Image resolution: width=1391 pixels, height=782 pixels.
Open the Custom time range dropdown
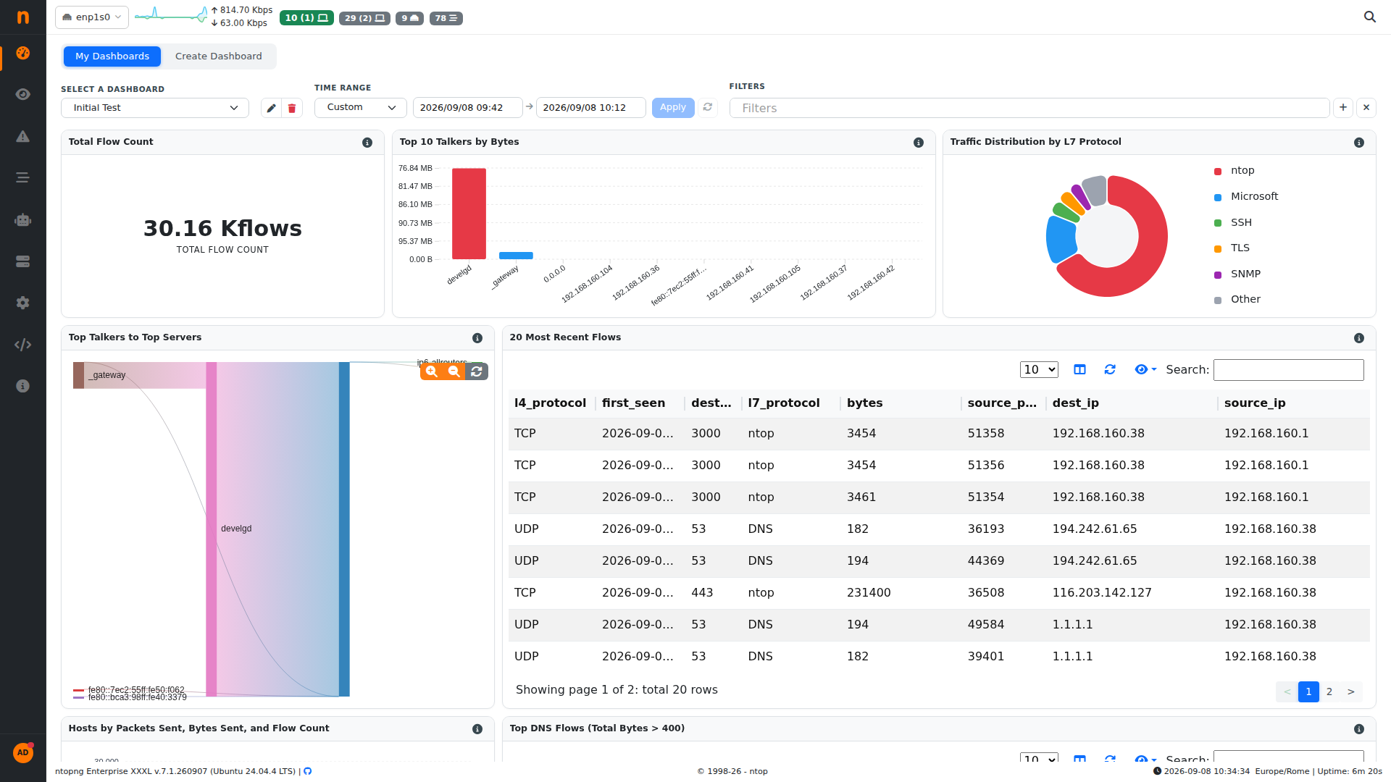[x=361, y=107]
